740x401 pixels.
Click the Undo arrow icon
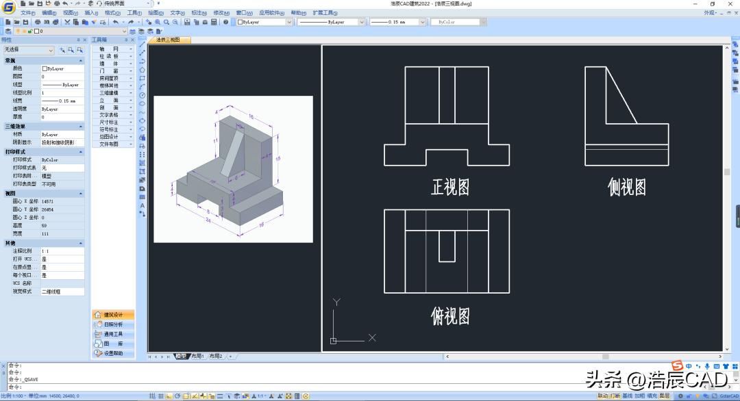point(116,21)
